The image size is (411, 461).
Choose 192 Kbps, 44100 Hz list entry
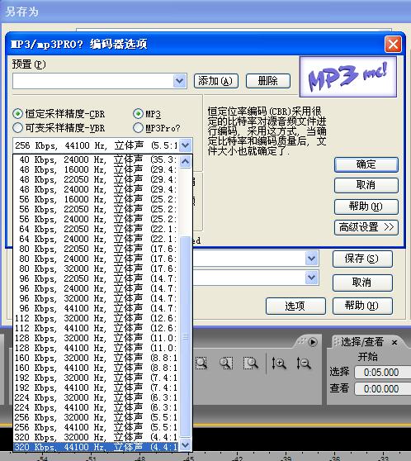97,387
